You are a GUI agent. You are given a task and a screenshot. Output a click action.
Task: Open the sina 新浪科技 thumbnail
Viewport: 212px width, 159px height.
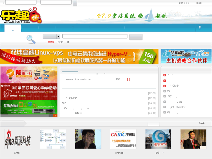point(18,139)
